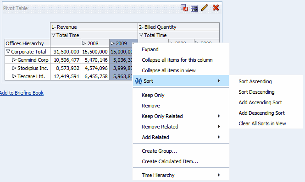Choose Sort Ascending in submenu
Image resolution: width=305 pixels, height=182 pixels.
(266, 81)
